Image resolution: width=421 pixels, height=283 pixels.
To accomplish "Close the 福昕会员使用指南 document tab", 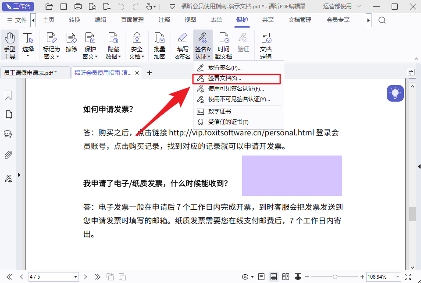I will [137, 73].
